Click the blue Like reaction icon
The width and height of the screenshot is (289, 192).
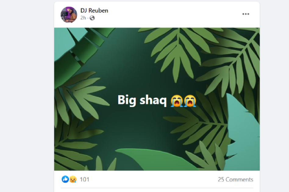point(65,179)
